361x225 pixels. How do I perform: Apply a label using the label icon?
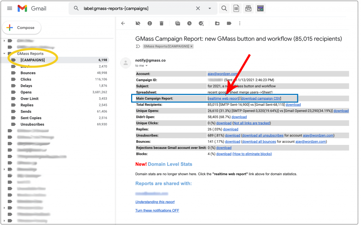point(229,23)
